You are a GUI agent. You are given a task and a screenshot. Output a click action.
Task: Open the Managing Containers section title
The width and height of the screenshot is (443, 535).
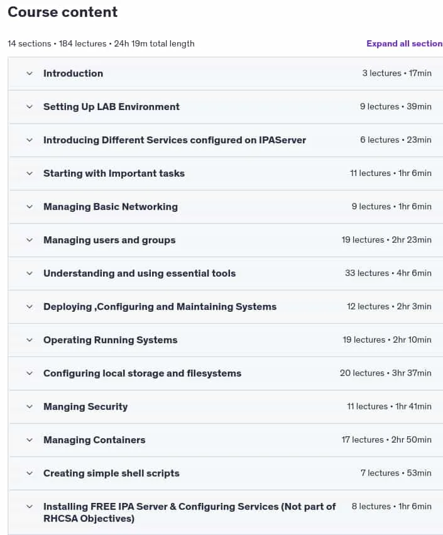coord(94,440)
